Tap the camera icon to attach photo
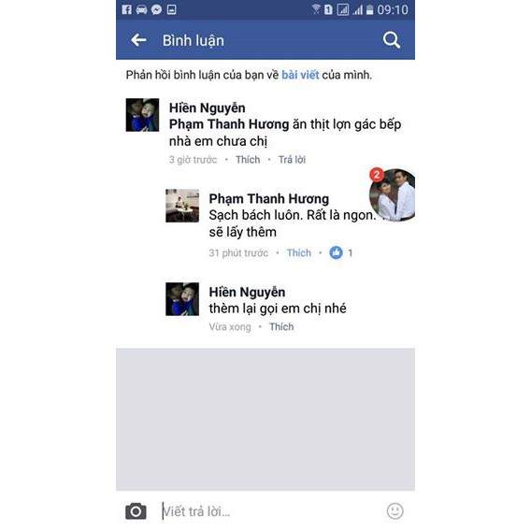The width and height of the screenshot is (531, 531). (x=136, y=510)
